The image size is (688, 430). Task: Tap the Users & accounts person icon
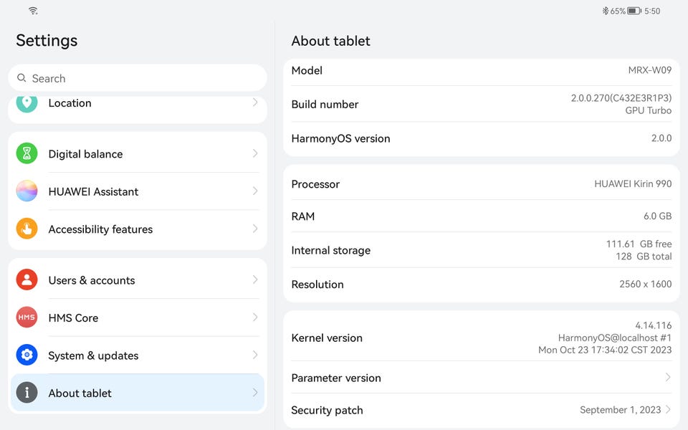click(x=27, y=279)
